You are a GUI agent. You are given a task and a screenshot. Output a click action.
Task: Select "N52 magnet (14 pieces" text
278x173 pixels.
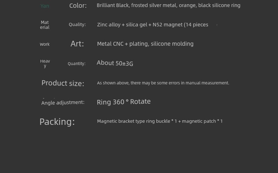tap(180, 25)
